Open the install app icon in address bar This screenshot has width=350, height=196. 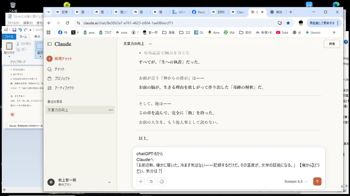point(280,23)
